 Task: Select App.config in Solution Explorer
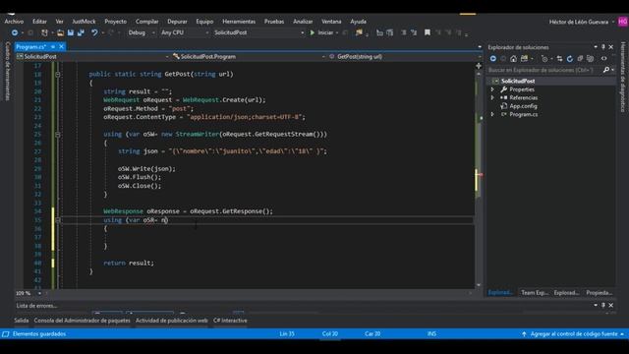pyautogui.click(x=523, y=106)
